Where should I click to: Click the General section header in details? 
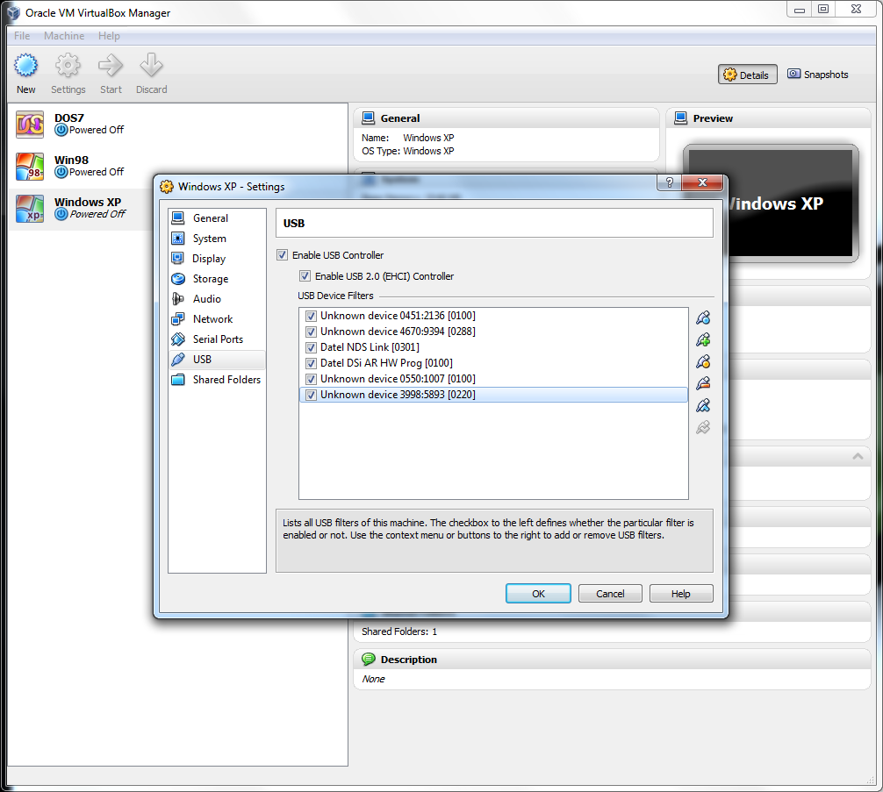(x=506, y=118)
